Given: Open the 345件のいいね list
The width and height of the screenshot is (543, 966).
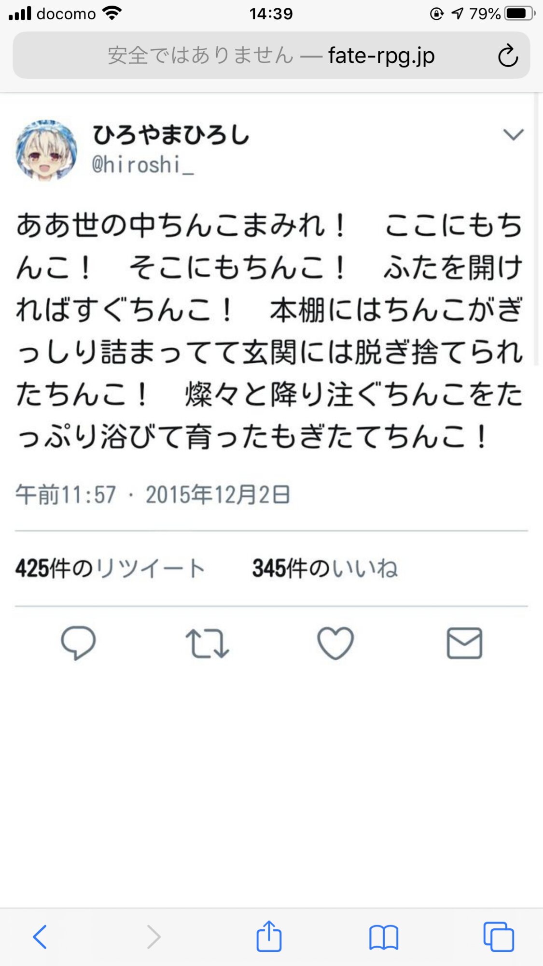Looking at the screenshot, I should 325,568.
